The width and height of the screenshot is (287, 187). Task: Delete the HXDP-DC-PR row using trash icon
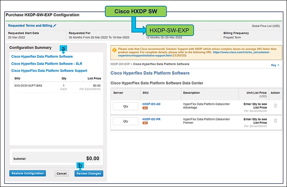tap(276, 120)
